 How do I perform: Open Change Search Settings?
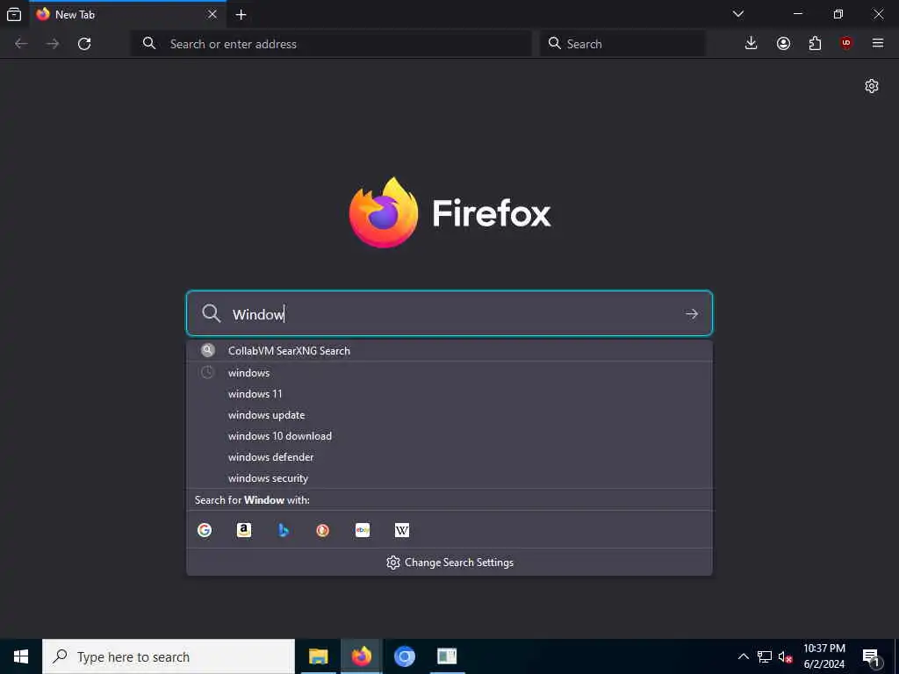click(x=449, y=563)
